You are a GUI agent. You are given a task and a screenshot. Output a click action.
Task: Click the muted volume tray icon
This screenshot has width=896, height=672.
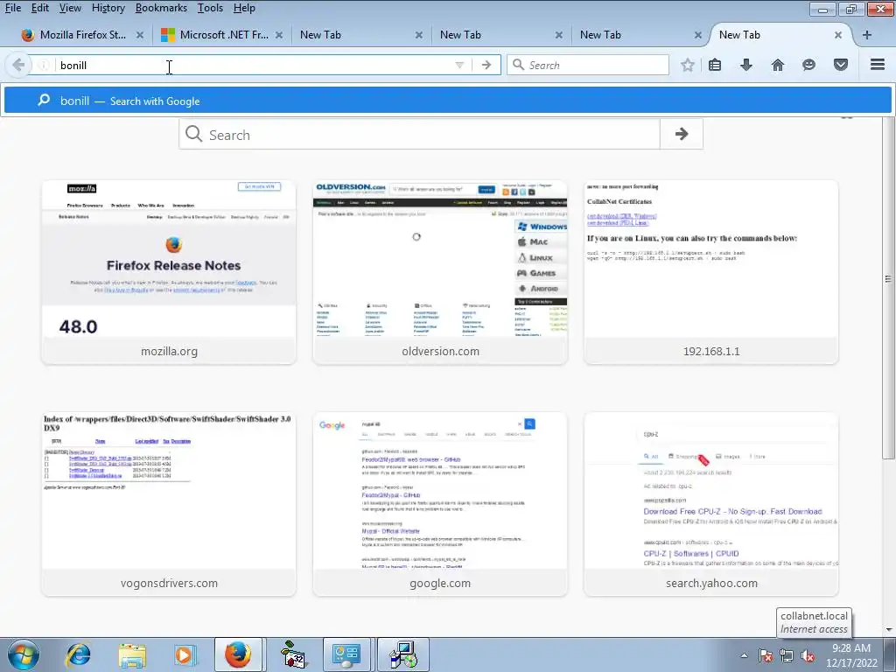(808, 655)
